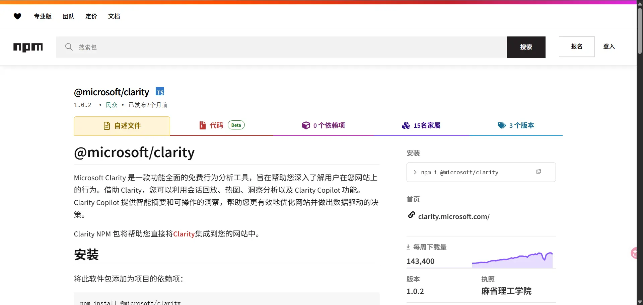Viewport: 643px width, 305px height.
Task: Click the 登入 sign-in button
Action: click(609, 46)
